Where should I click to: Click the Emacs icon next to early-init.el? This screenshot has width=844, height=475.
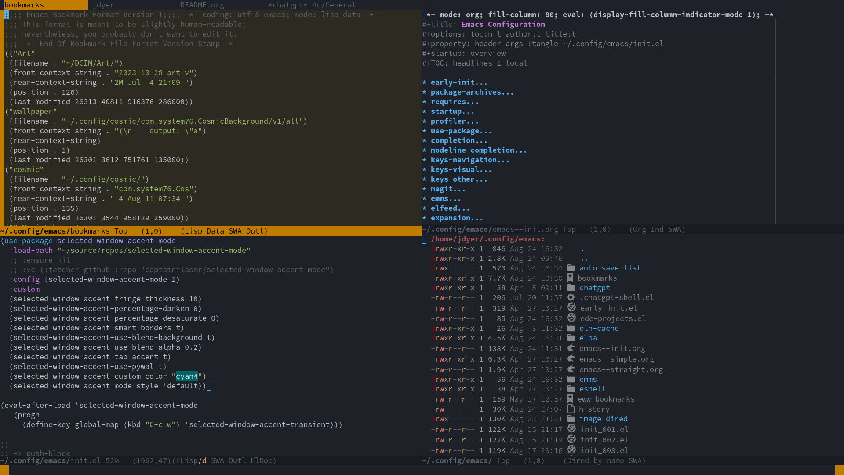pyautogui.click(x=571, y=307)
